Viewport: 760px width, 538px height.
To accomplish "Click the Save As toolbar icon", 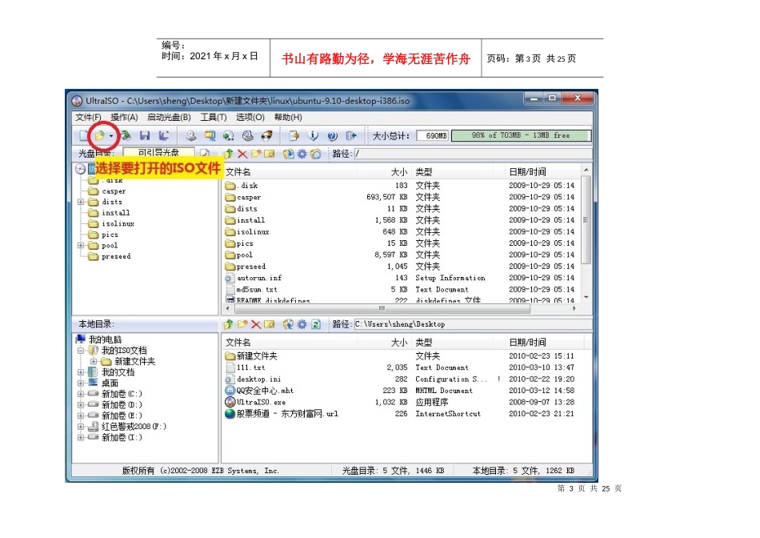I will coord(164,136).
